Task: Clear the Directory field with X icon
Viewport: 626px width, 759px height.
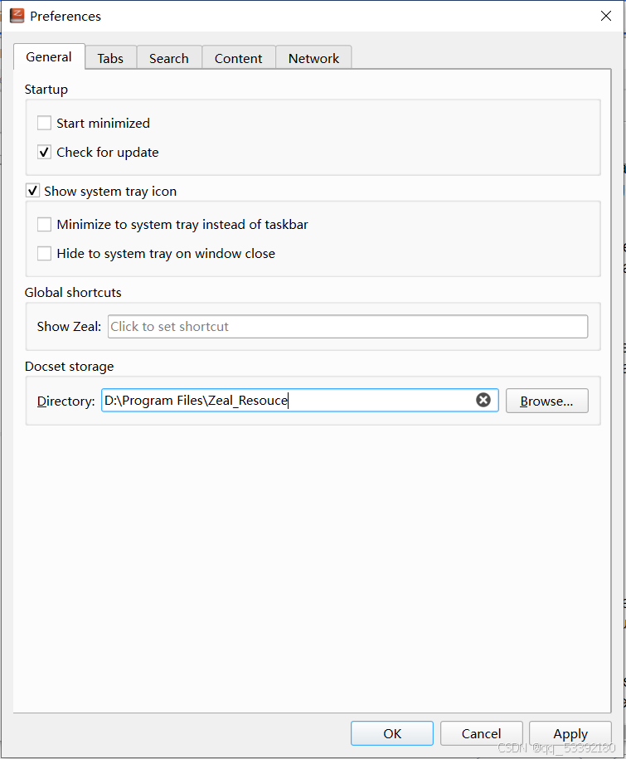Action: 483,400
